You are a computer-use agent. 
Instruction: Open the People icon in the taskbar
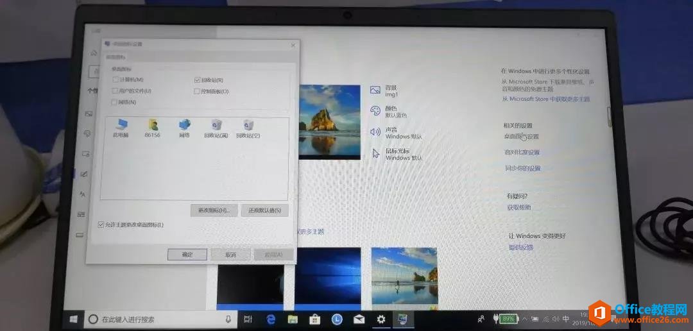coord(481,319)
